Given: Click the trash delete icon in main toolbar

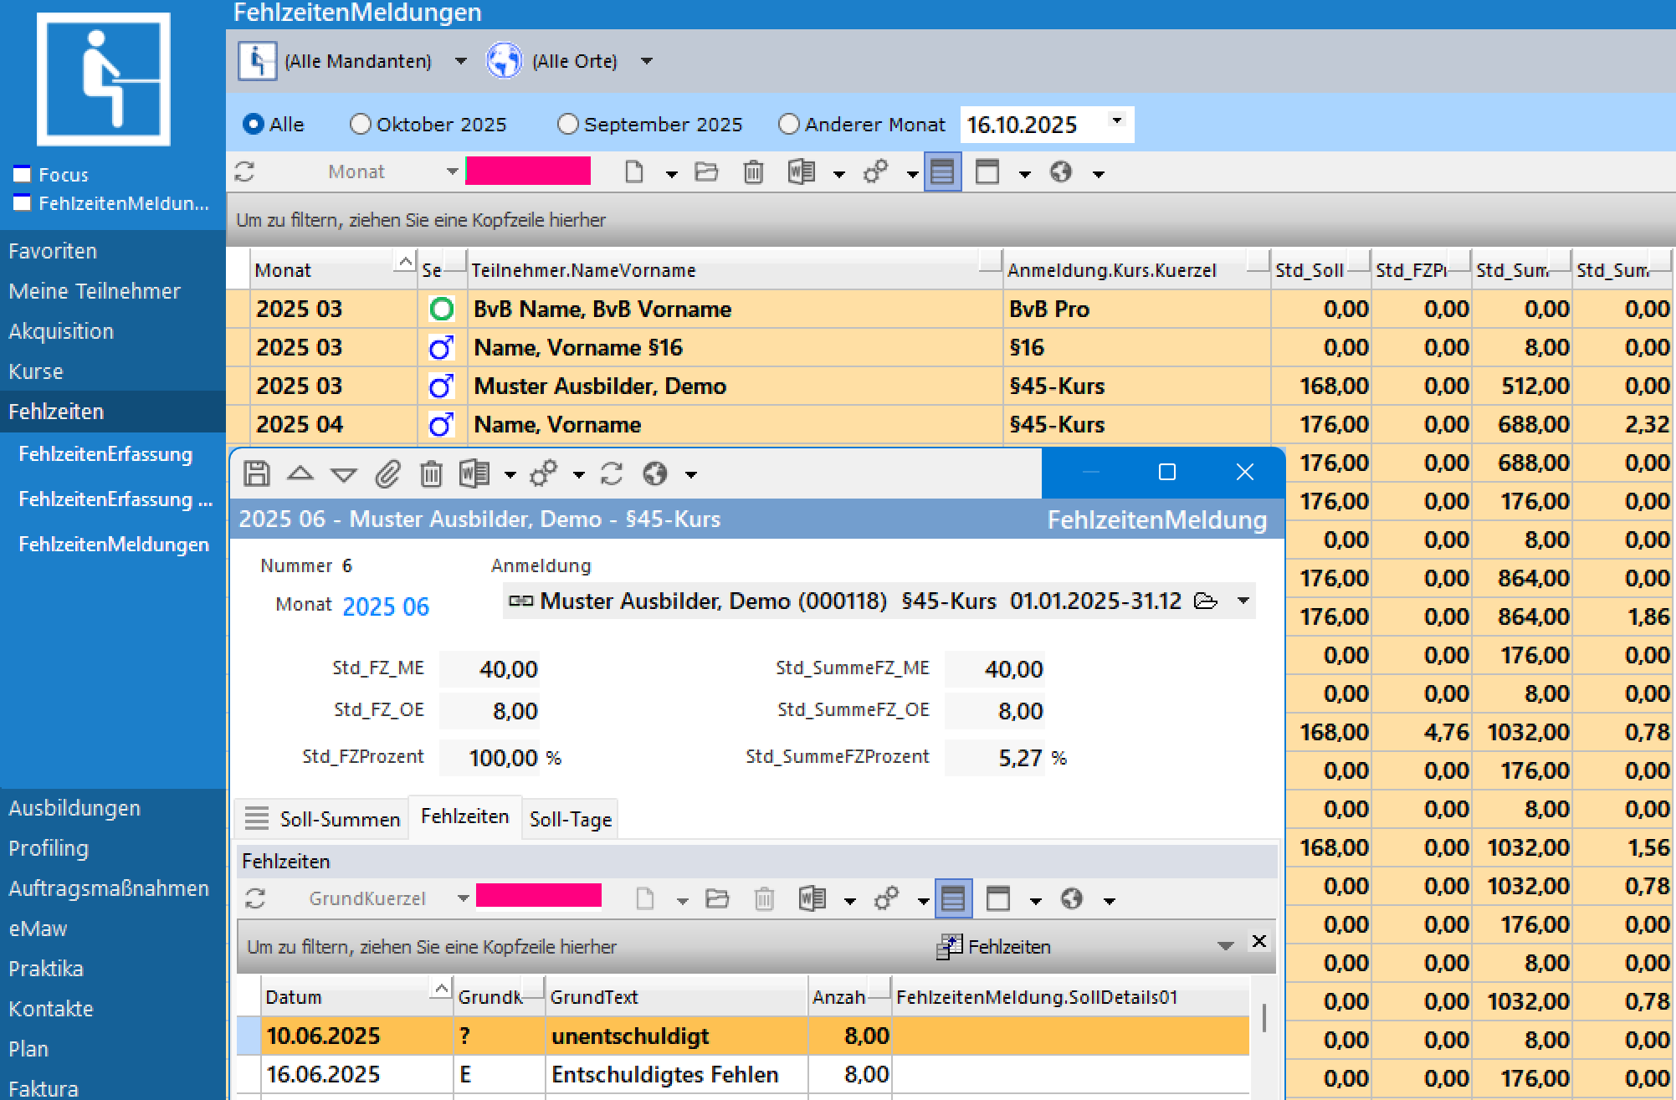Looking at the screenshot, I should [753, 172].
